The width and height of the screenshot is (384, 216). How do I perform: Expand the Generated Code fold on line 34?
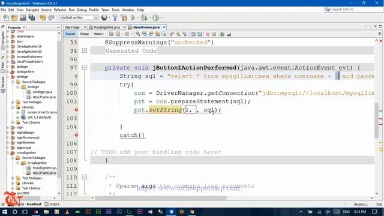click(85, 50)
